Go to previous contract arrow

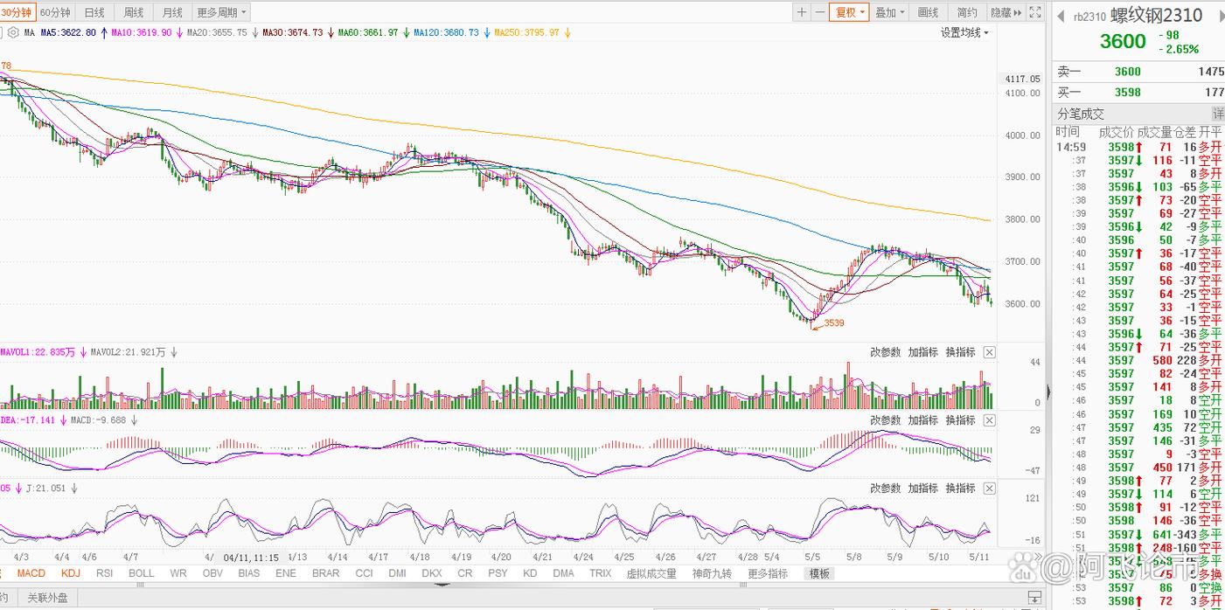[x=1061, y=16]
